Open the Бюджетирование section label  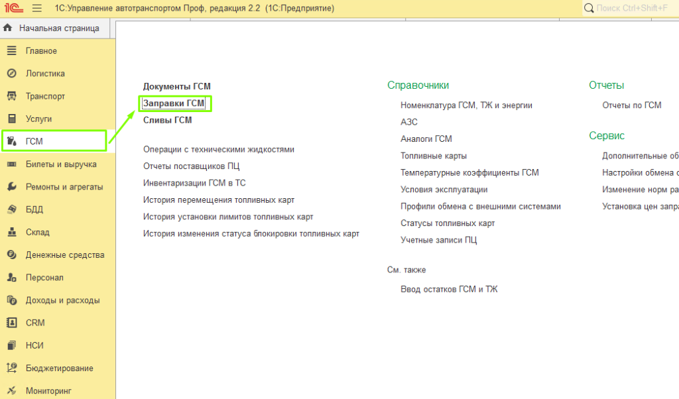(59, 369)
